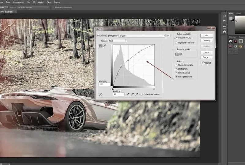Pick the white point eyedropper
Image resolution: width=245 pixels, height=165 pixels.
click(x=137, y=94)
